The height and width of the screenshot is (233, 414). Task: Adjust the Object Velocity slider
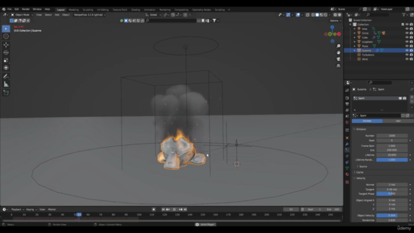click(392, 216)
